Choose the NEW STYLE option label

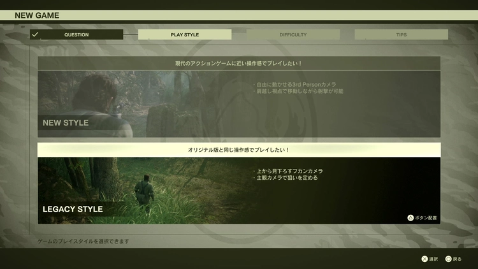[66, 122]
